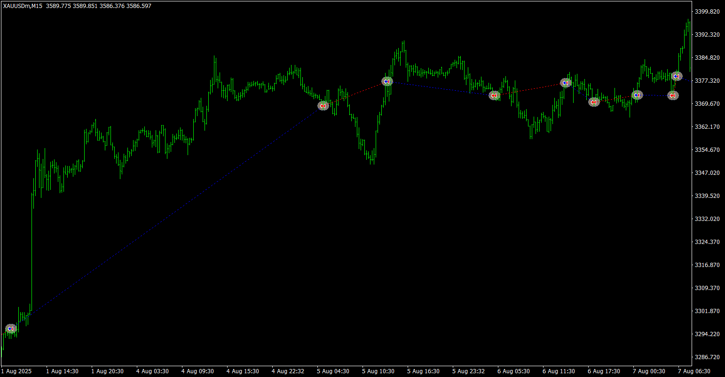Select the 4 Aug 15:30 time label
725x377 pixels.
point(243,371)
